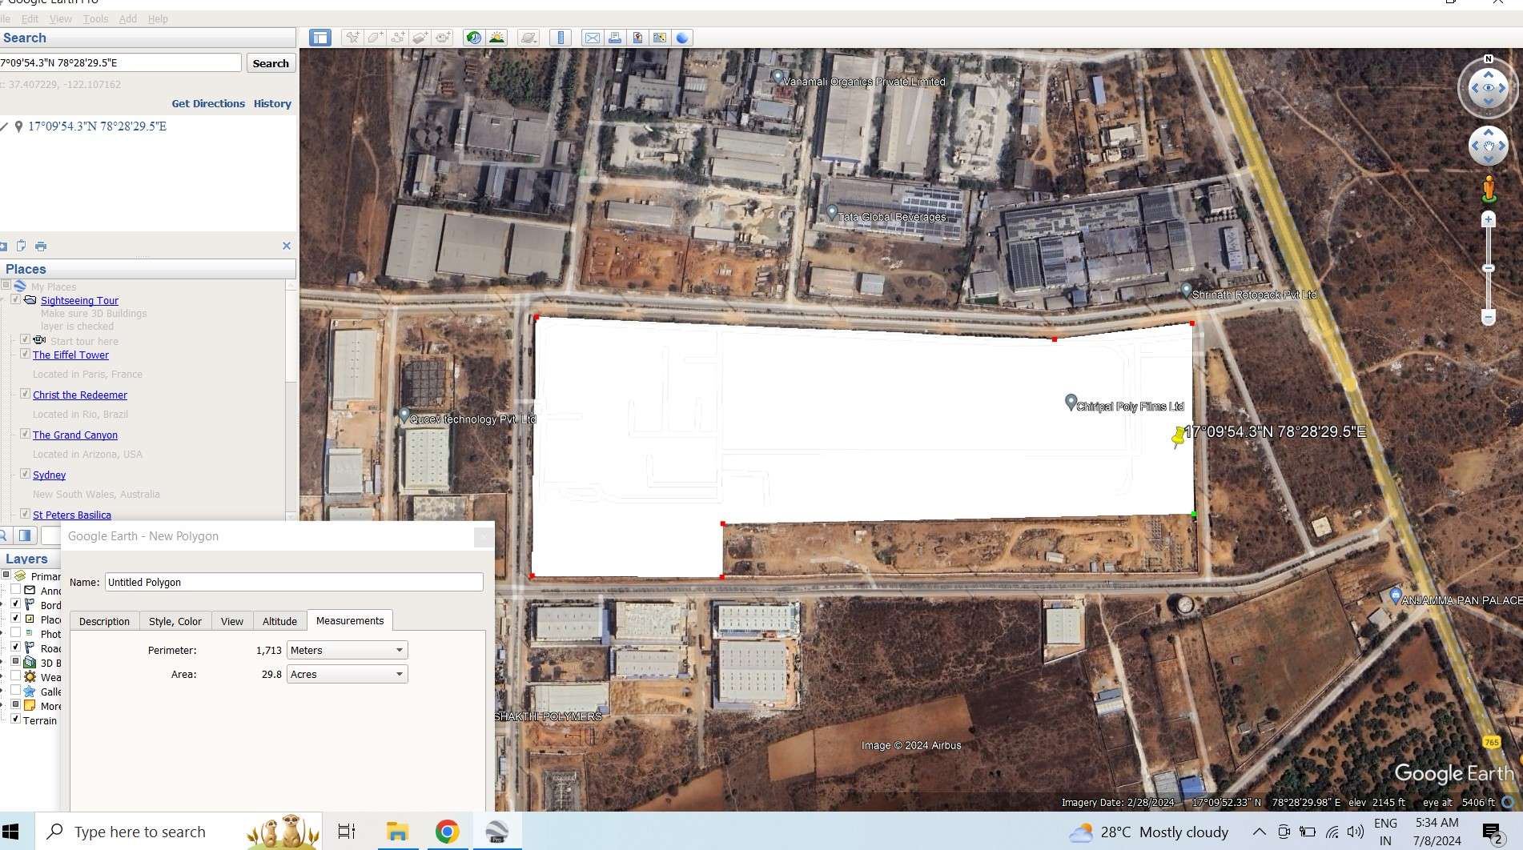
Task: Click the yellow pushpin placemark
Action: tap(1178, 437)
